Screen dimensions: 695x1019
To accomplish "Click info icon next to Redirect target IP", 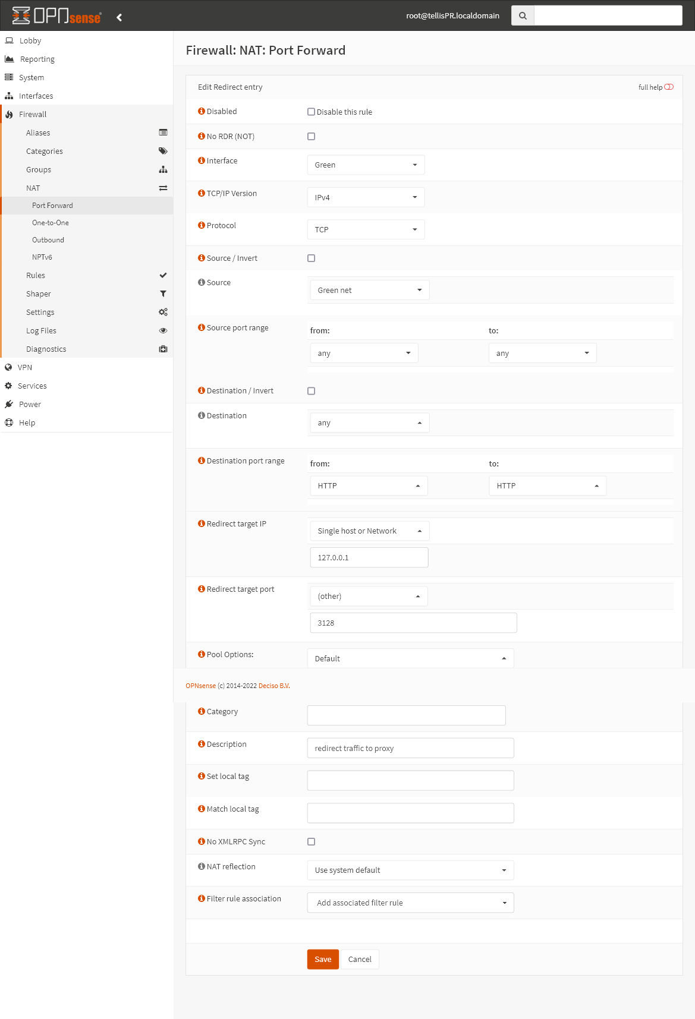I will 202,523.
